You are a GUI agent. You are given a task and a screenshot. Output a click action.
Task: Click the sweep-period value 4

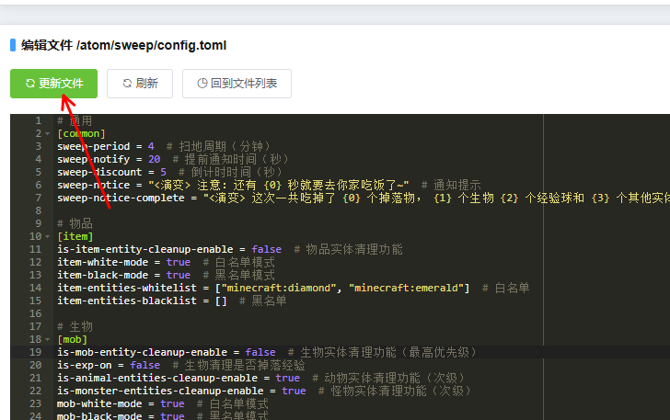(151, 146)
